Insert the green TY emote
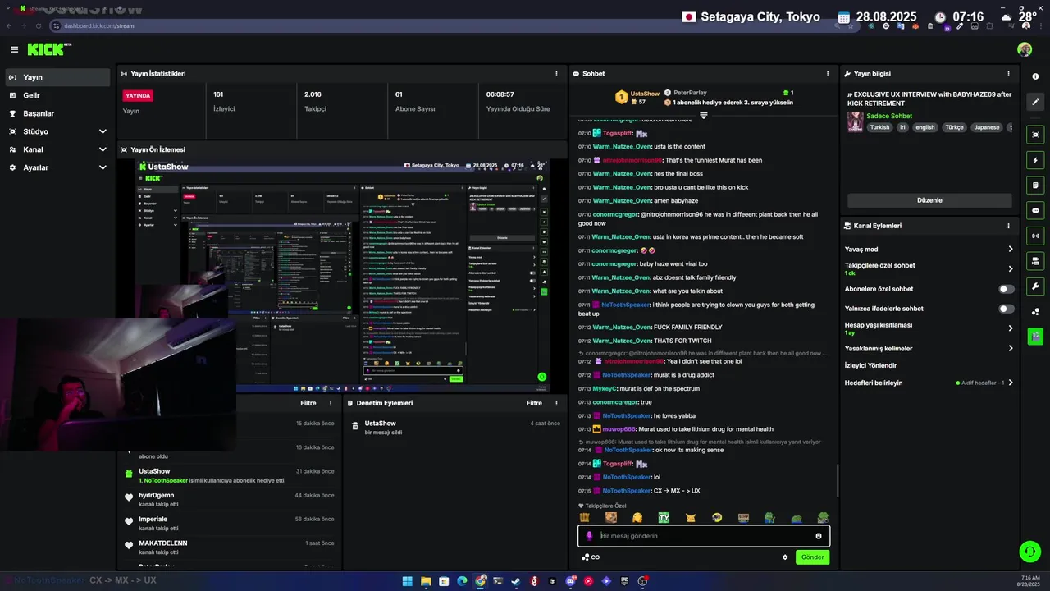The width and height of the screenshot is (1050, 591). (x=664, y=518)
